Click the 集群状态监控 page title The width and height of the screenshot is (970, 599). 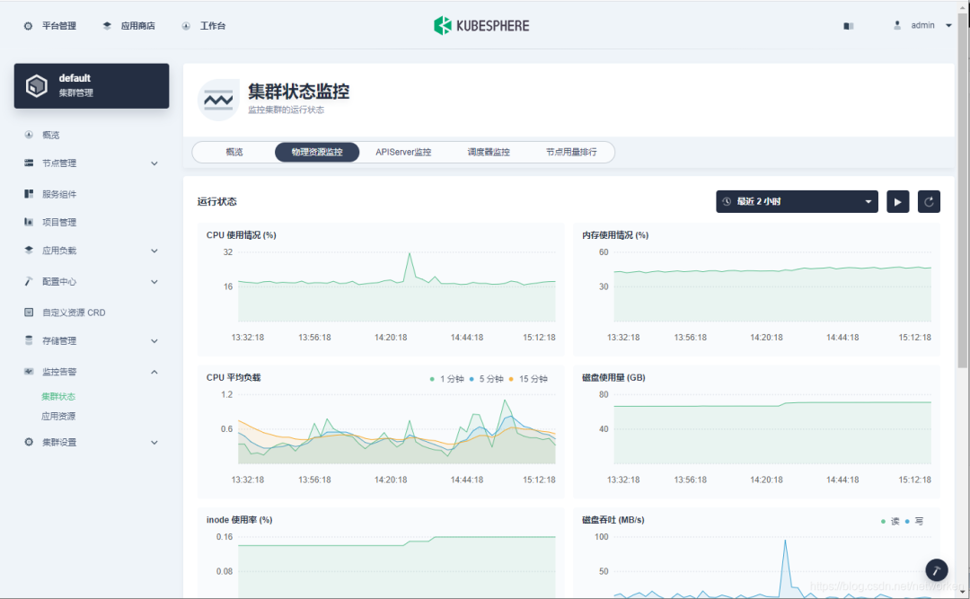[x=299, y=92]
